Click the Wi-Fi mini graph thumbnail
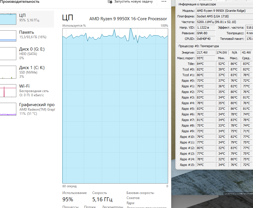Screen dimensions: 253x208 tap(8, 90)
